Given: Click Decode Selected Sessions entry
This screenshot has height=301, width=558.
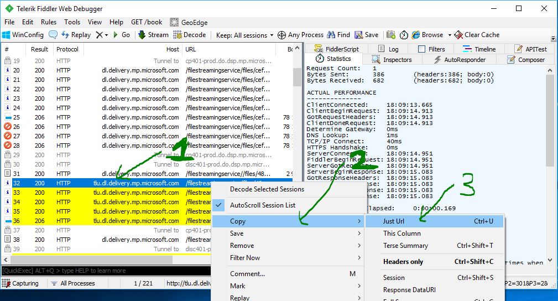Looking at the screenshot, I should (x=267, y=189).
